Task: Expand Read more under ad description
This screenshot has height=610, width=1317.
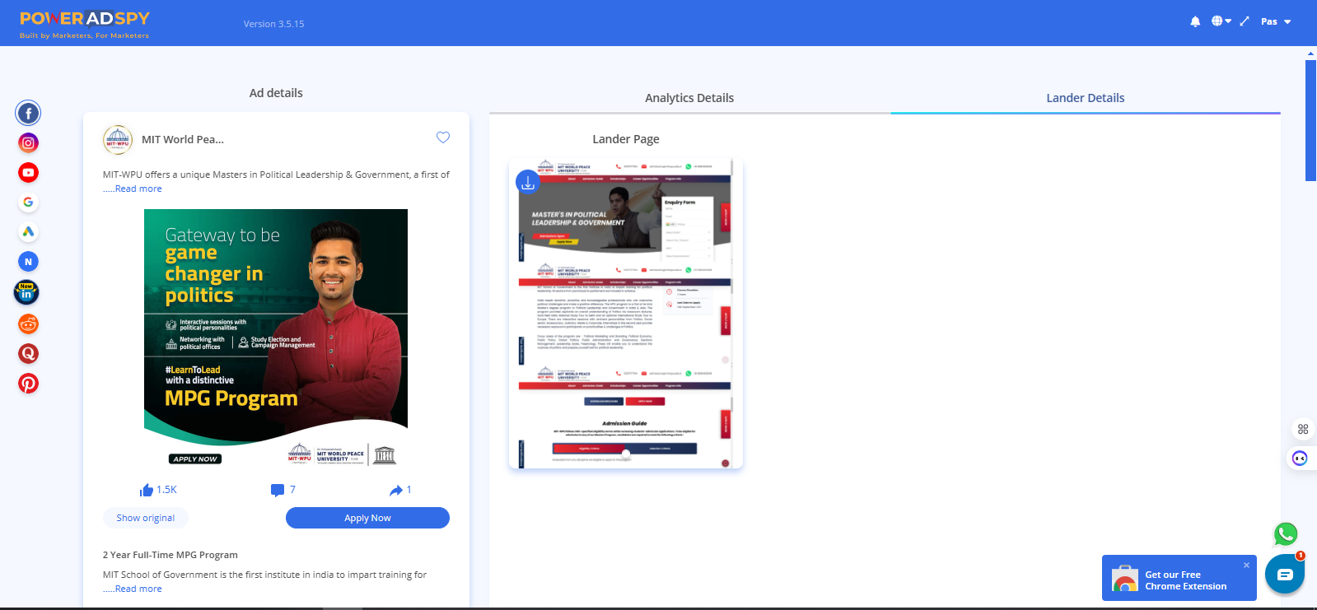Action: 138,189
